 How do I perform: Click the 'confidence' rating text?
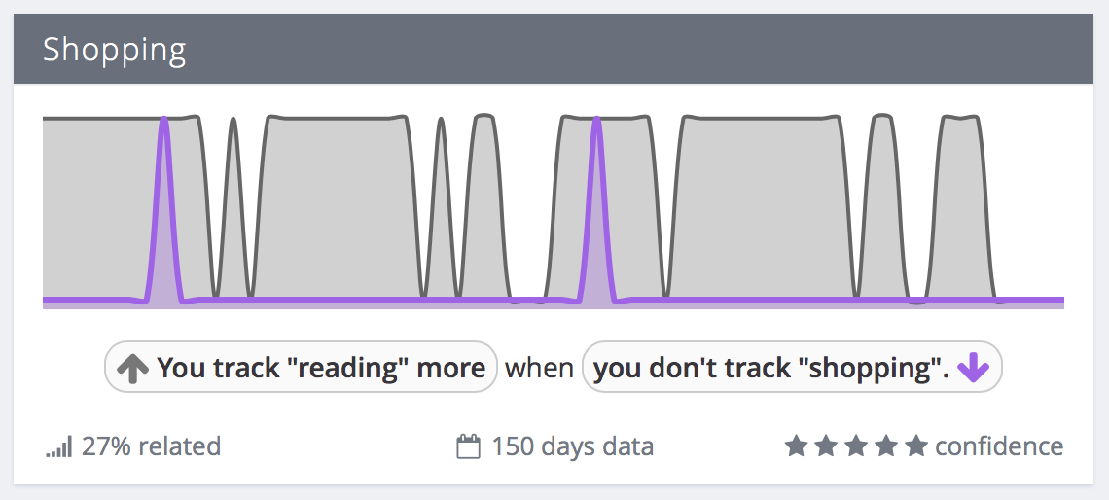pos(999,446)
